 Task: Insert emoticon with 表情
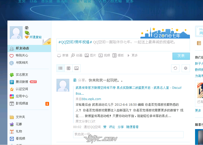63,55
